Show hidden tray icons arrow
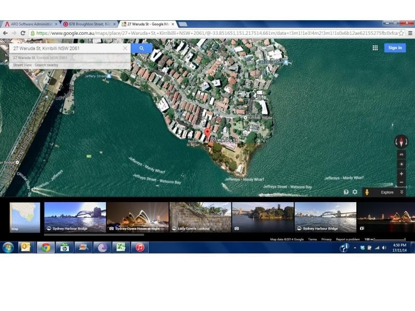This screenshot has width=415, height=311. pyautogui.click(x=355, y=248)
